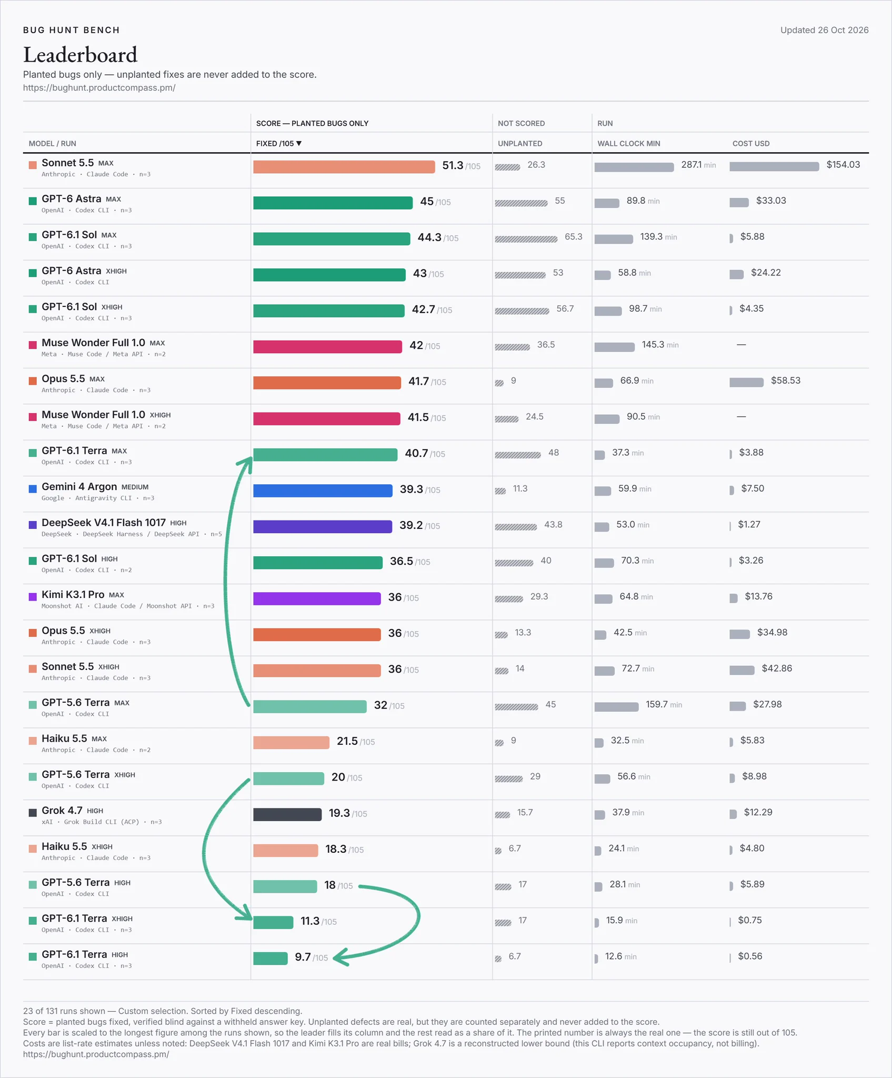This screenshot has width=892, height=1078.
Task: Click the Sonnet 5.5 MAX color swatch
Action: click(33, 165)
